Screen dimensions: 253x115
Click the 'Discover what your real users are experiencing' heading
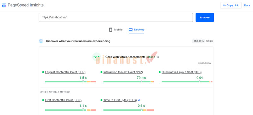coord(78,41)
